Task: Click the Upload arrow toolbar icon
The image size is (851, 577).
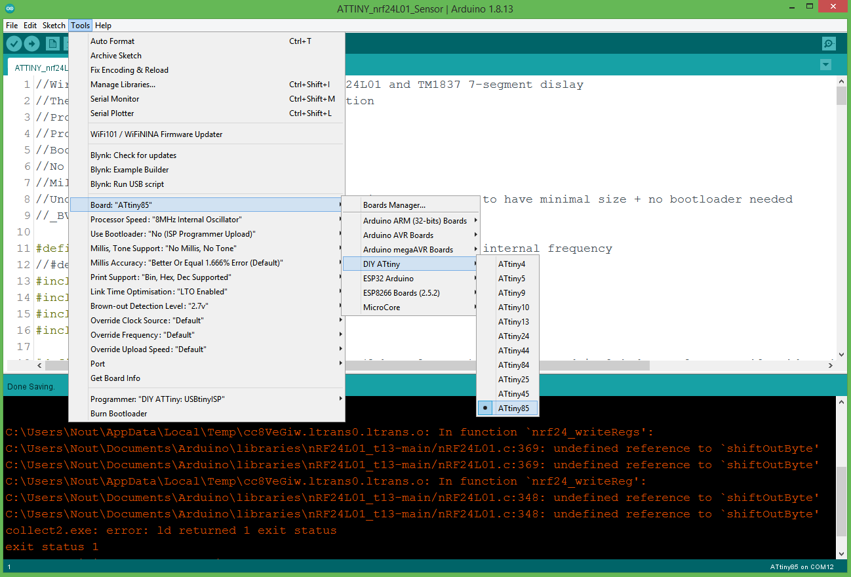Action: (31, 44)
